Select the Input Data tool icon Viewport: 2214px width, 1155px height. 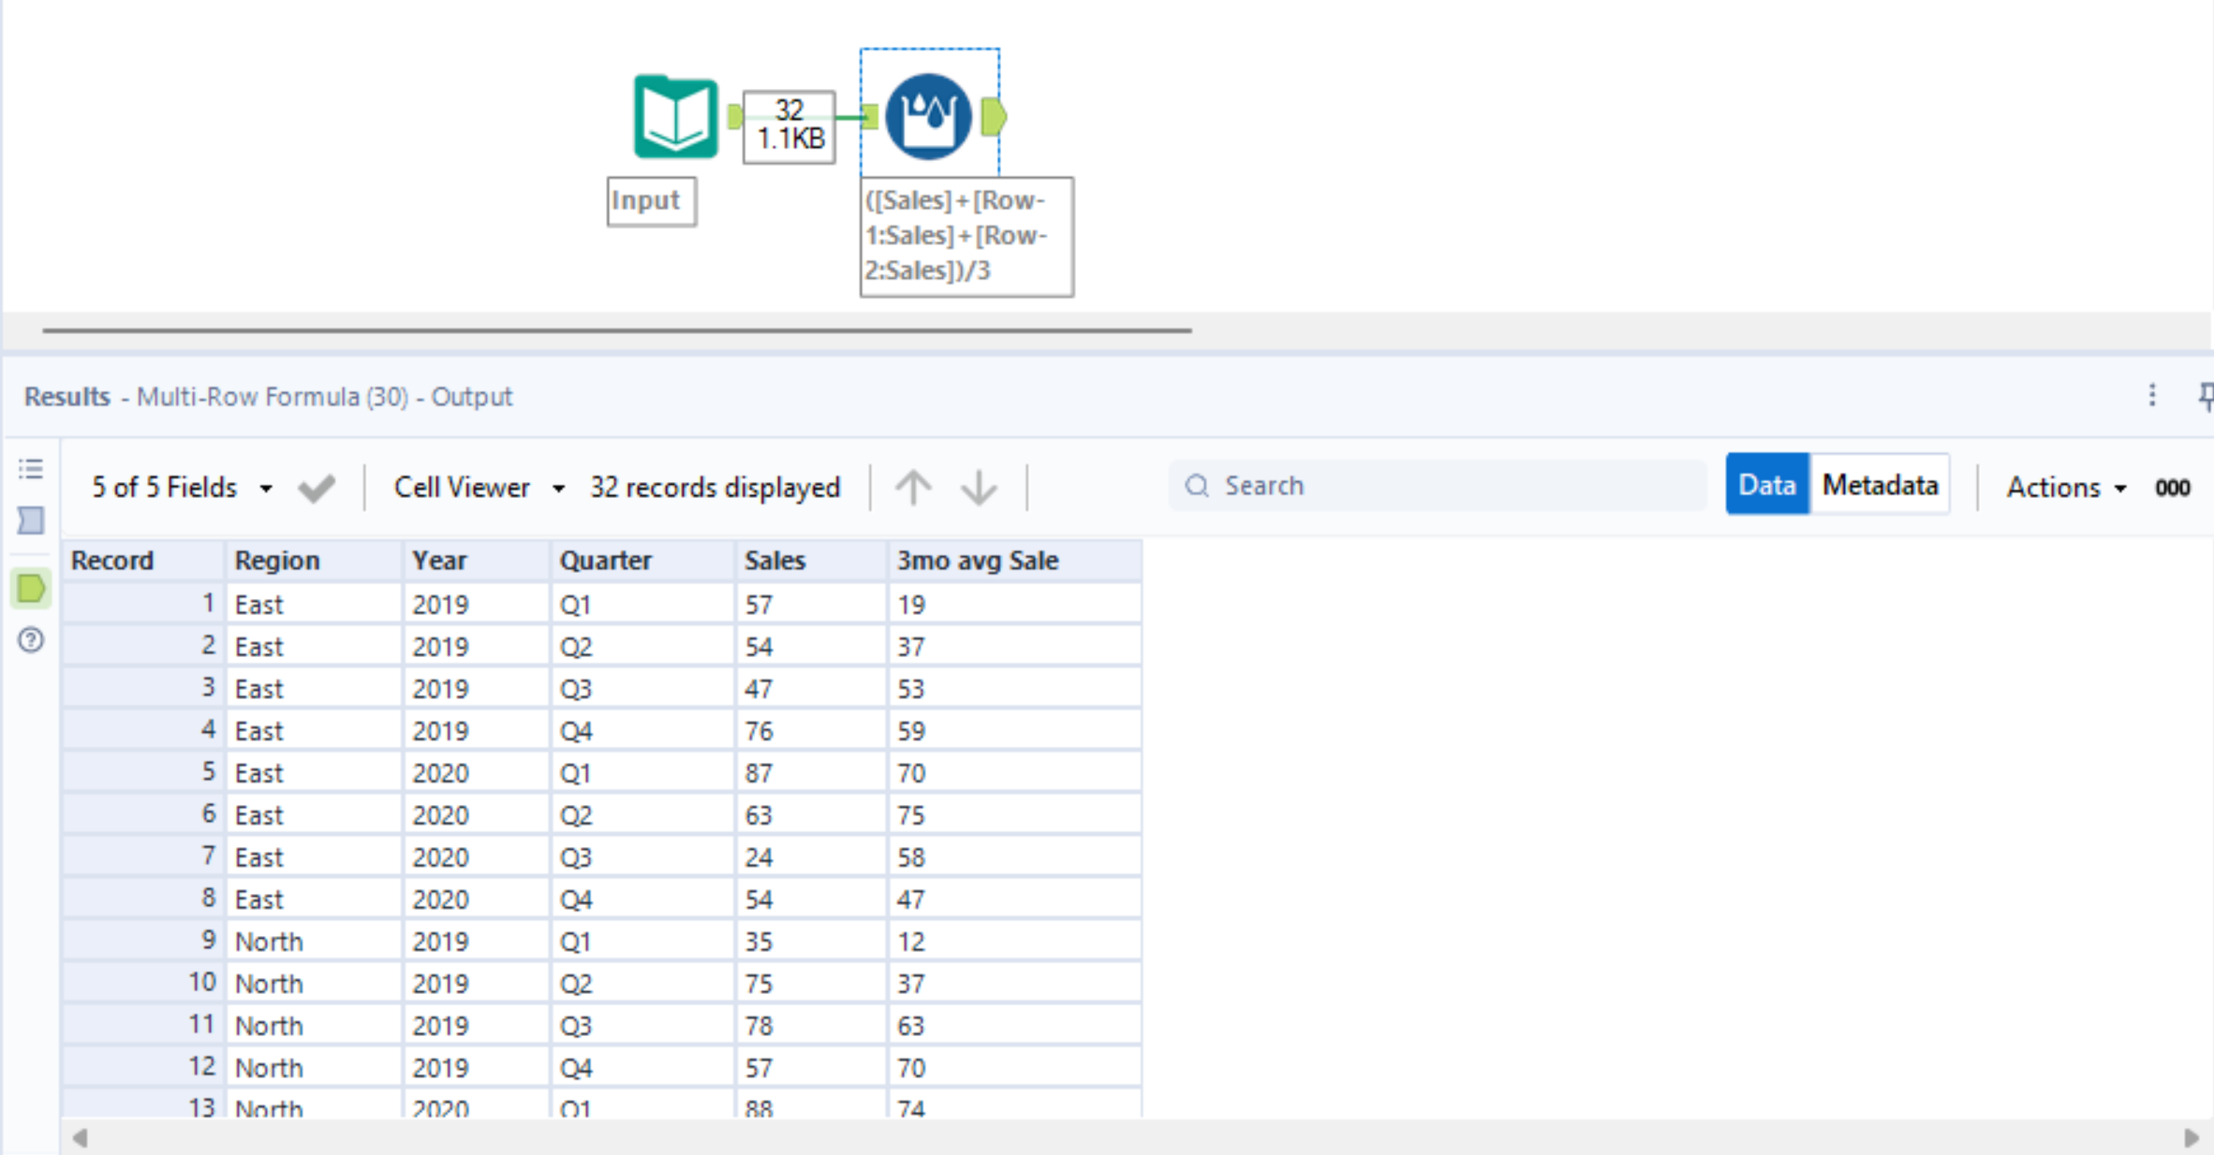click(675, 117)
